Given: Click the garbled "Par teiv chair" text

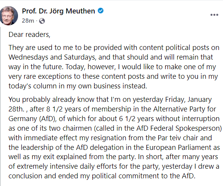Looking at the screenshot, I should (x=178, y=138).
